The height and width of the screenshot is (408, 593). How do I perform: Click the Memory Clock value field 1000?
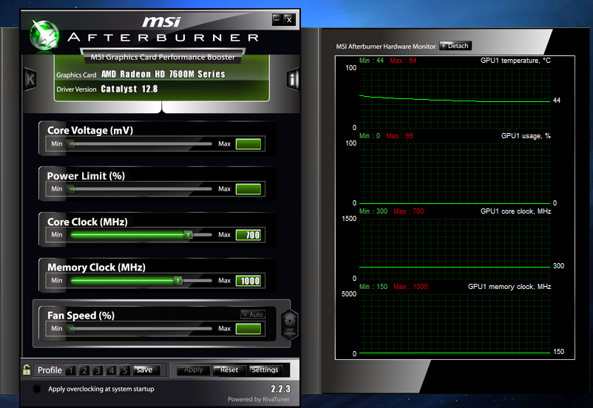248,281
